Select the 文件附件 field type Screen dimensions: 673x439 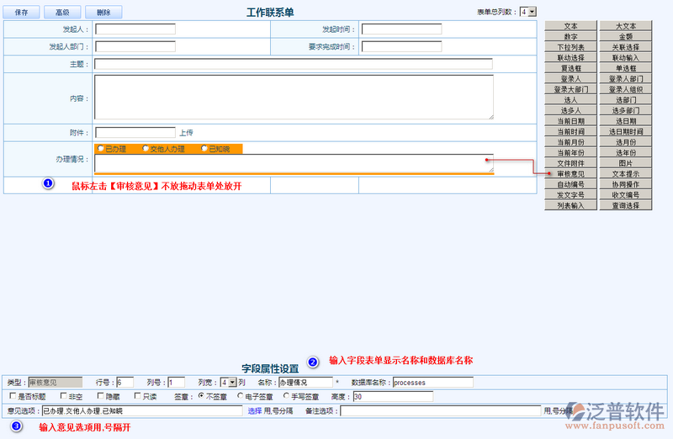tap(570, 163)
